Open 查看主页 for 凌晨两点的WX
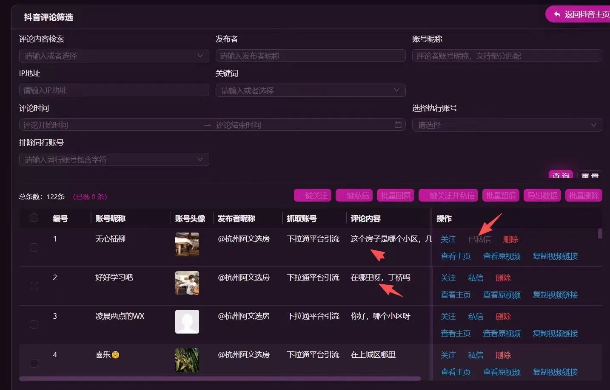 tap(456, 334)
